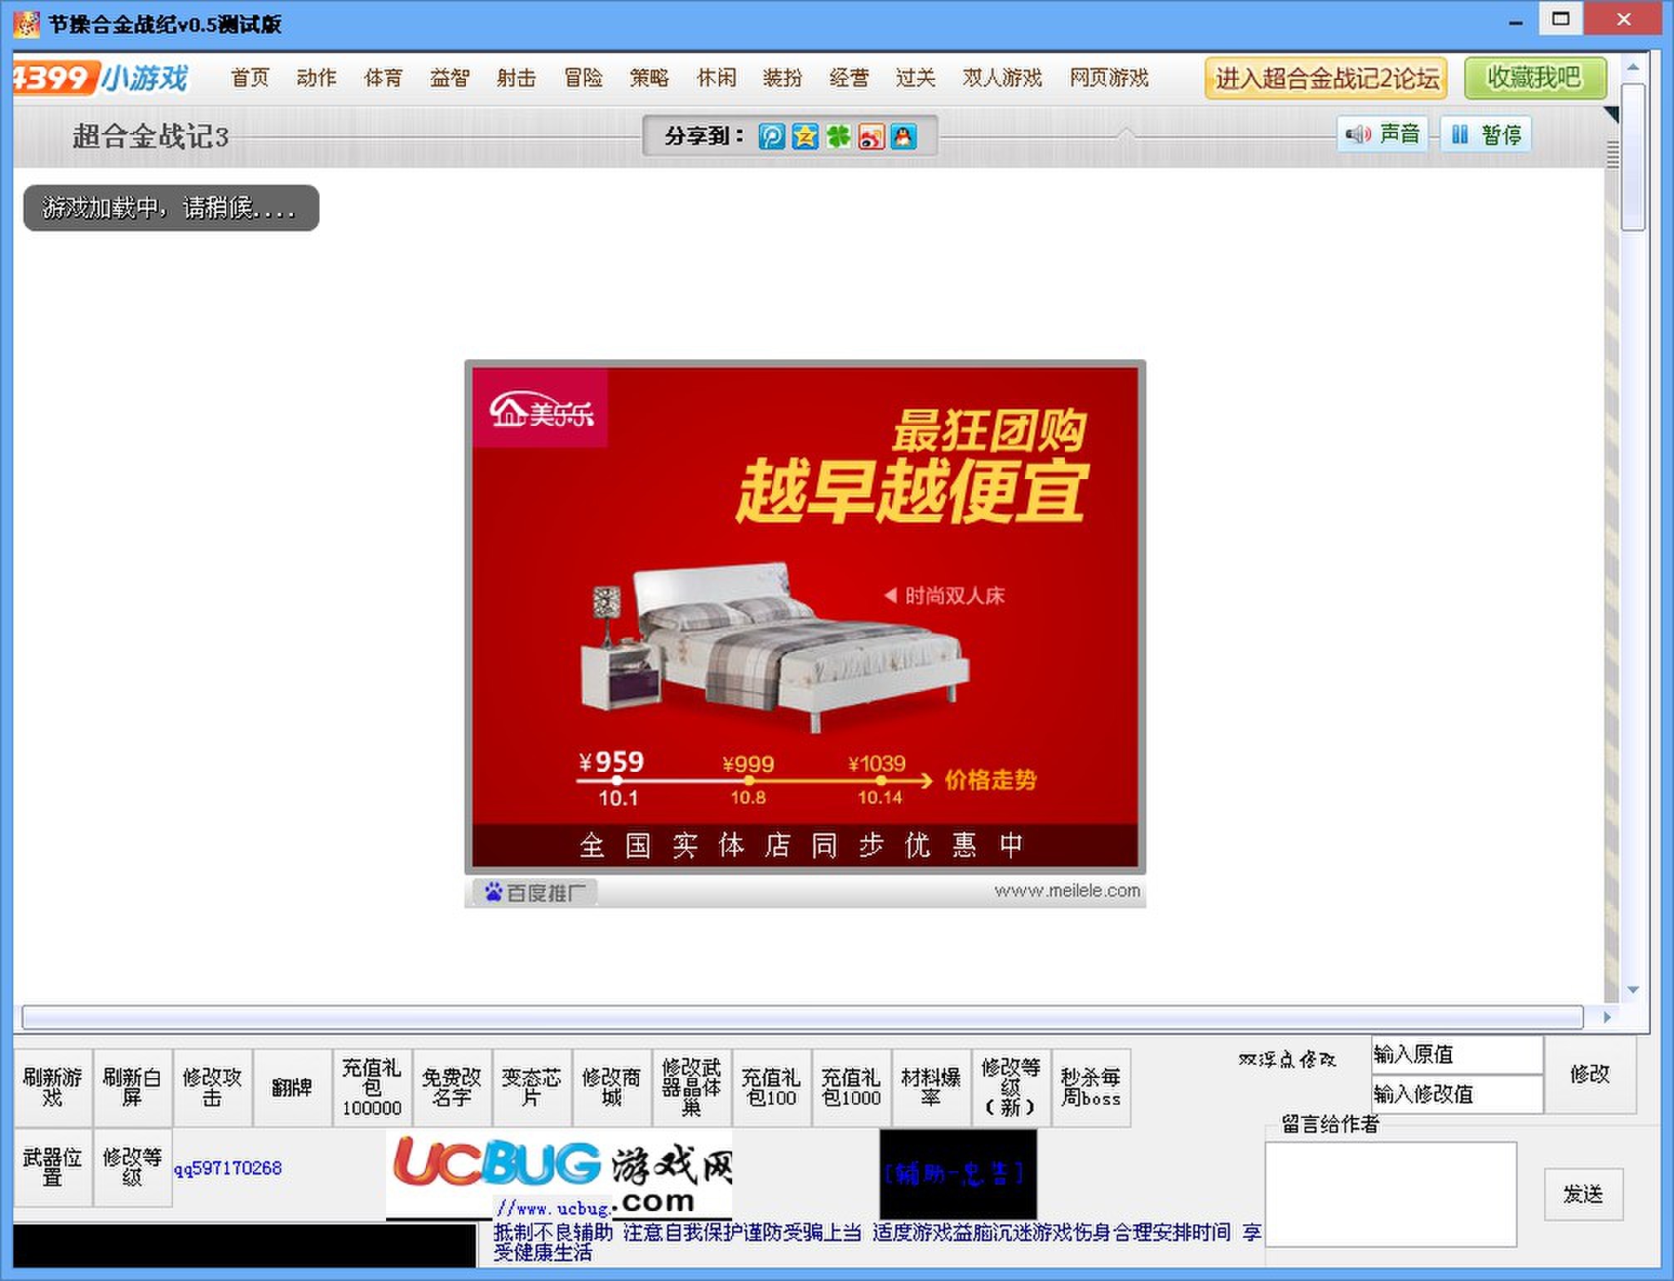Screen dimensions: 1674x1281
Task: Click the 免费改名字 button
Action: tap(452, 1087)
